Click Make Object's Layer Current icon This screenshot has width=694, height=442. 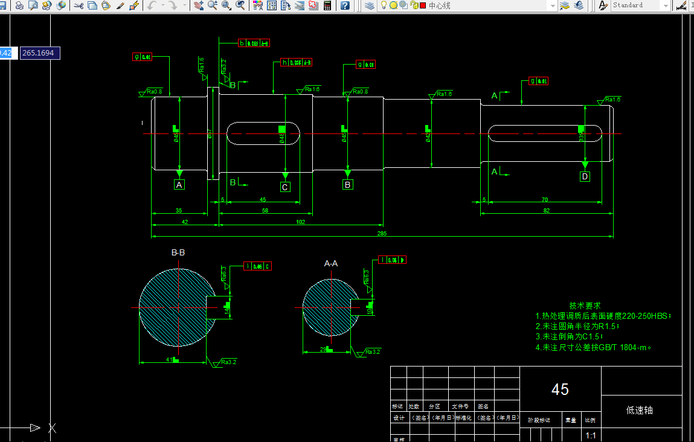[564, 5]
